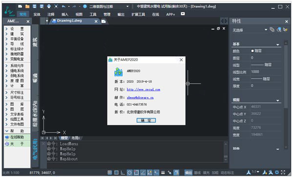Expand the 系统元件 menu item
The height and width of the screenshot is (177, 293).
tap(17, 66)
